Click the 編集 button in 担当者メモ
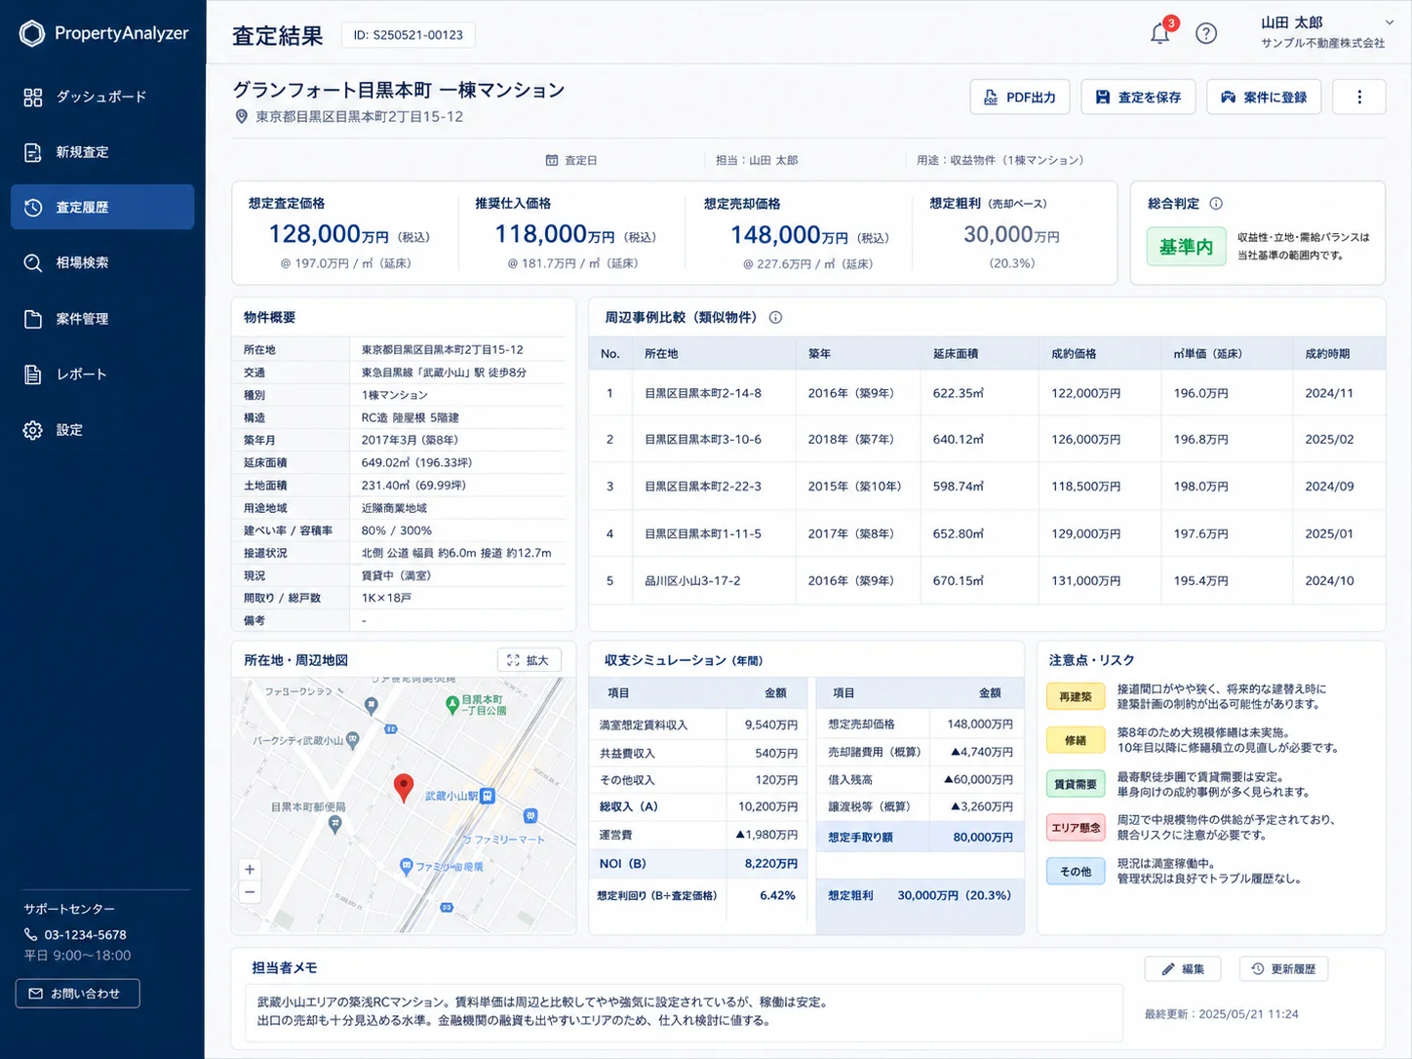1412x1059 pixels. (1183, 968)
